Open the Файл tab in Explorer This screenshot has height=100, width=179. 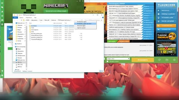click(15, 17)
